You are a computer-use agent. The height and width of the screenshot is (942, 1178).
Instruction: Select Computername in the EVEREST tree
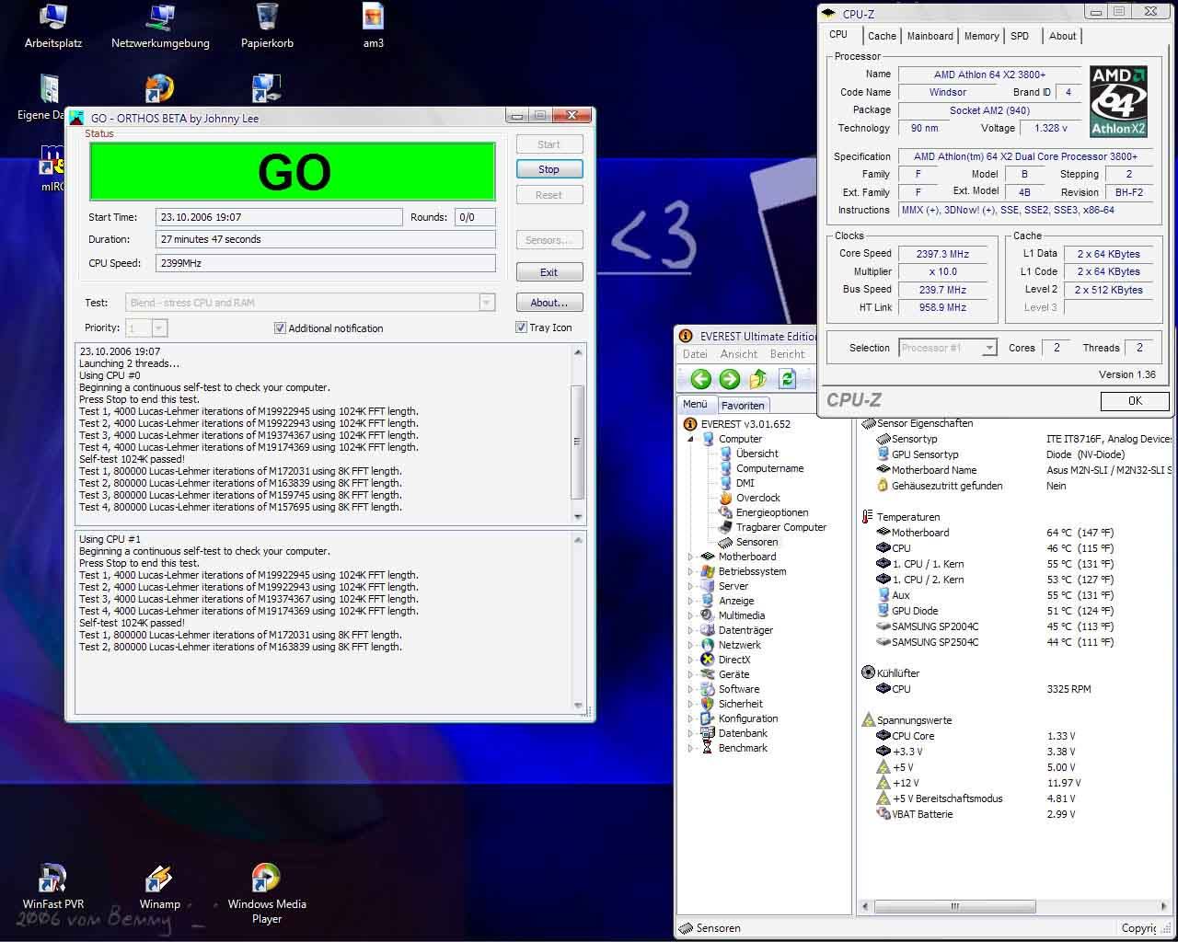pyautogui.click(x=769, y=468)
